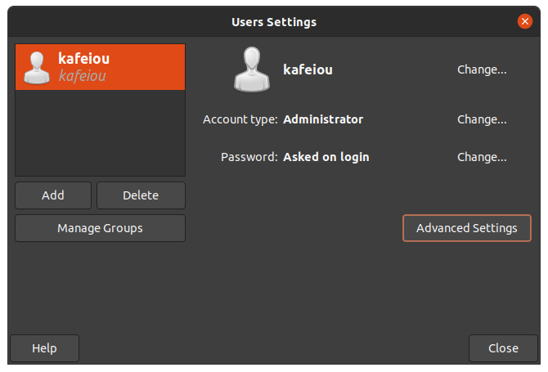
Task: Open Advanced Settings
Action: click(466, 228)
